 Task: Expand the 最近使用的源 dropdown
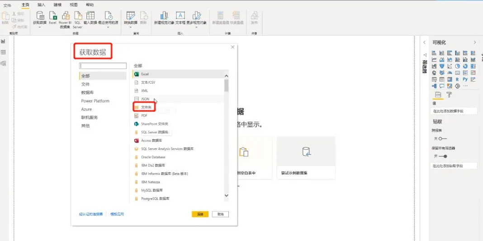[108, 27]
